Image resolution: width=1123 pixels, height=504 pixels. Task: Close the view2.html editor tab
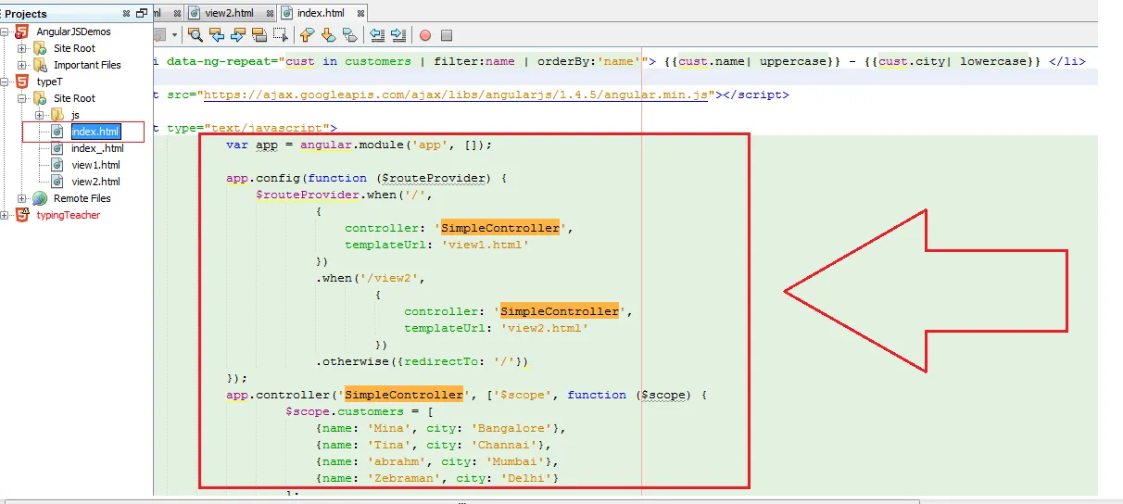tap(270, 13)
